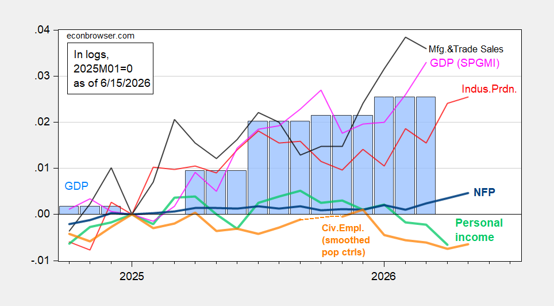Click the Mfg.&Trade Sales series label

point(465,49)
